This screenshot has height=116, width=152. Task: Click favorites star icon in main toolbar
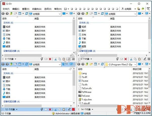(x=143, y=9)
